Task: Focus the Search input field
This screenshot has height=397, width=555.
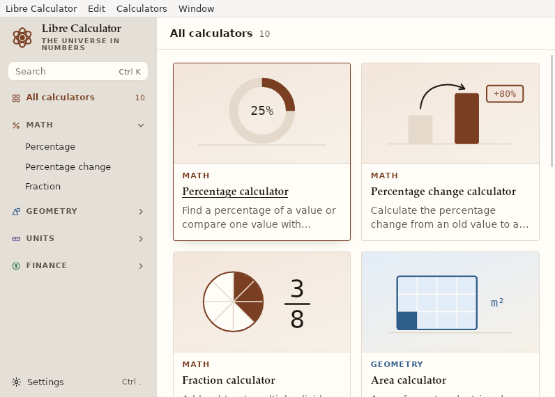Action: (x=78, y=72)
